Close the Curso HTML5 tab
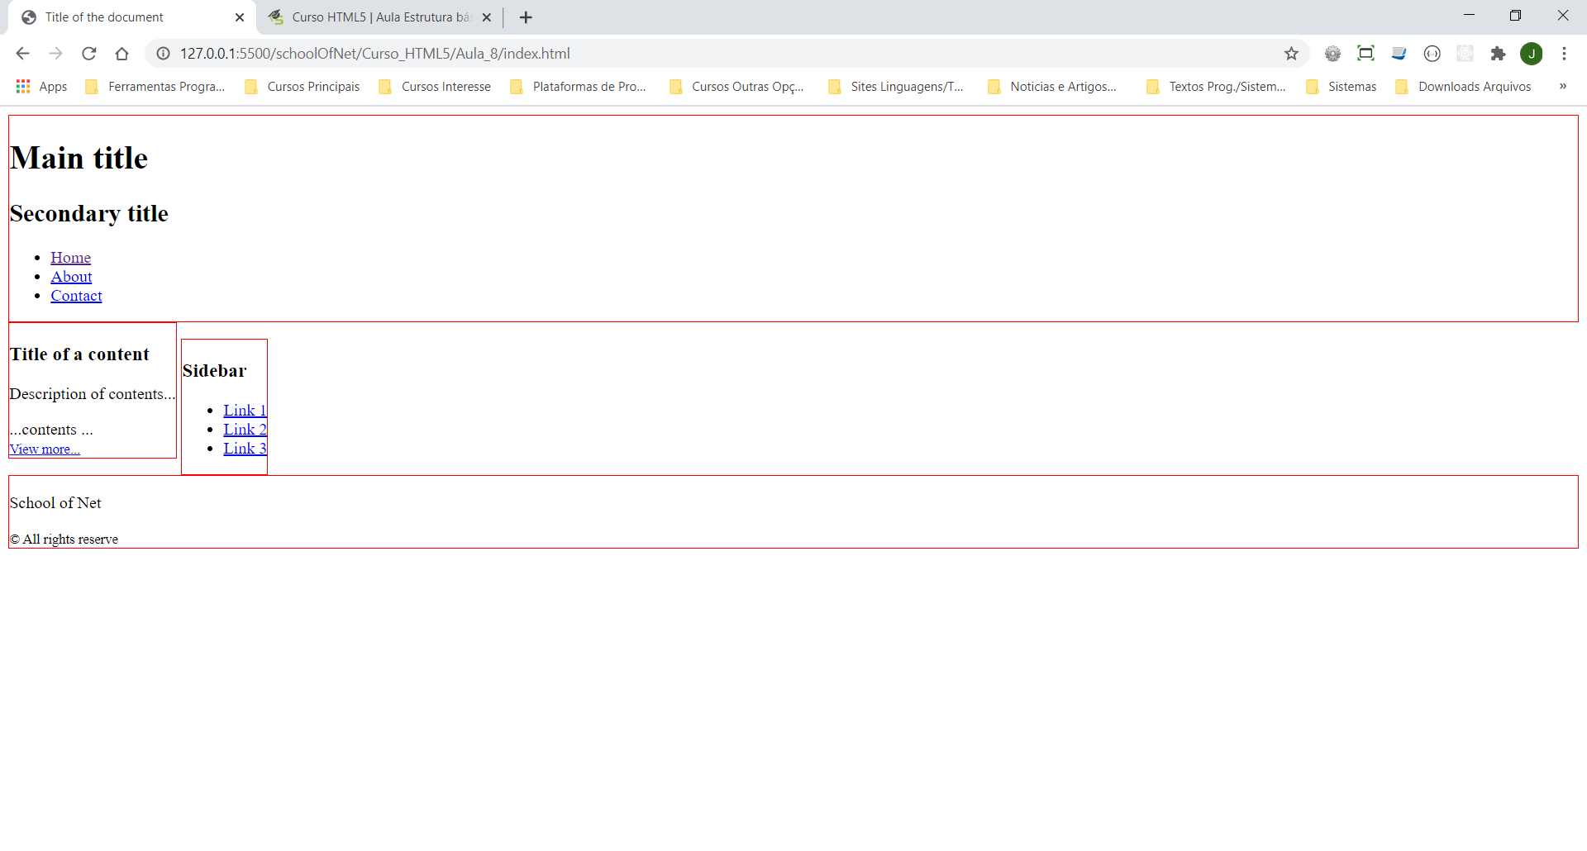The image size is (1587, 851). pos(487,17)
